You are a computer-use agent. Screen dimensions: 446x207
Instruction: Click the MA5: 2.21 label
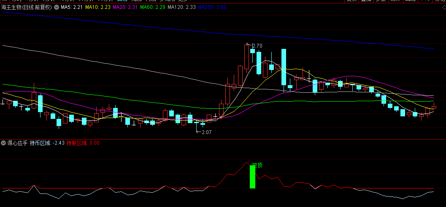(x=71, y=8)
